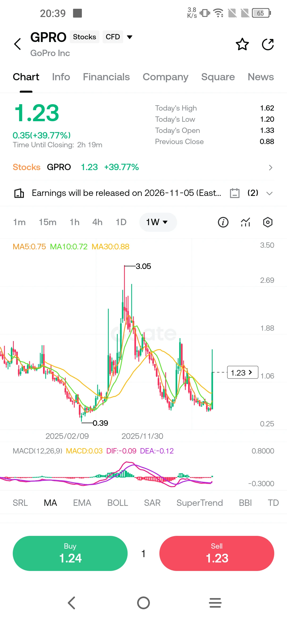Switch to the News tab
Screen dimensions: 287x622
click(261, 77)
